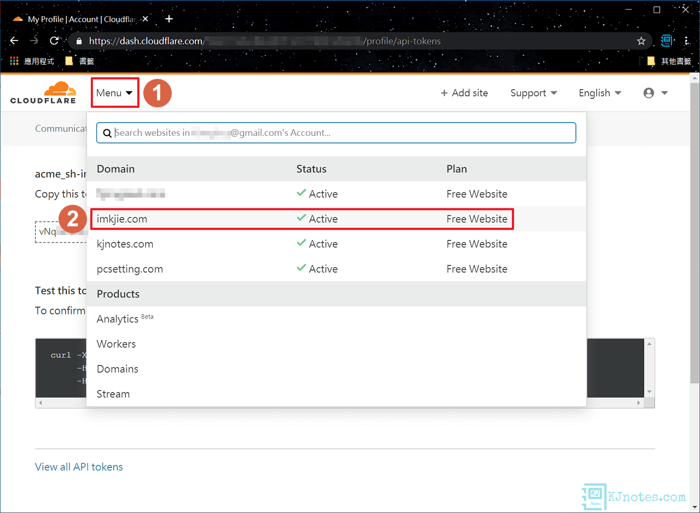Select the kjnotes.com domain
The height and width of the screenshot is (513, 700).
(x=336, y=244)
